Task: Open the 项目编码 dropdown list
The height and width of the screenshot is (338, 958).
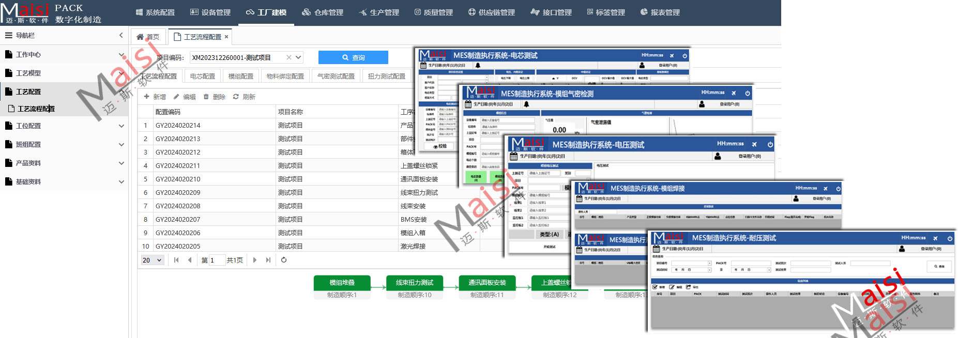Action: tap(298, 57)
